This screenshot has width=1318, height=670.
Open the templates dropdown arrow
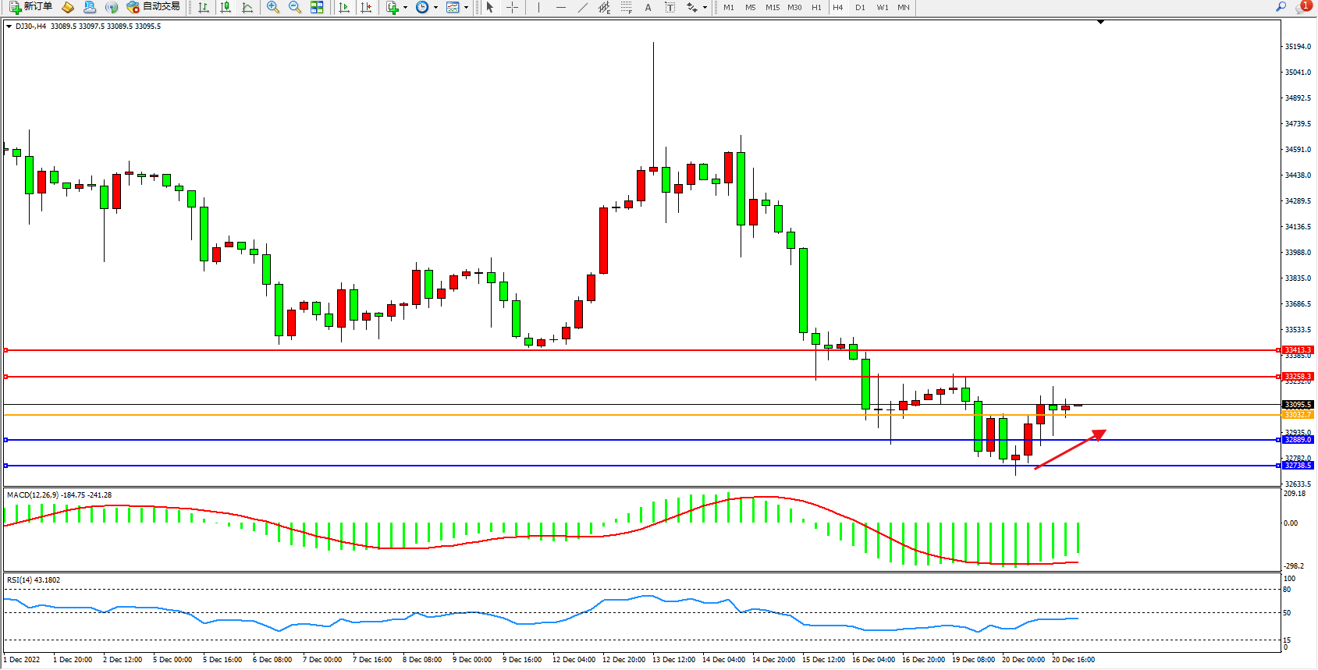click(x=466, y=7)
